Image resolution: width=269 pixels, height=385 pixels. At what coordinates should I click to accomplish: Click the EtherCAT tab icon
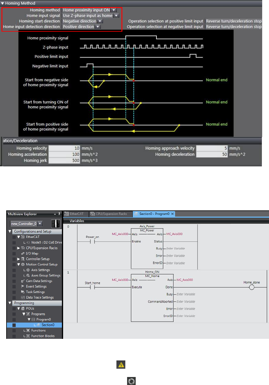[x=67, y=214]
